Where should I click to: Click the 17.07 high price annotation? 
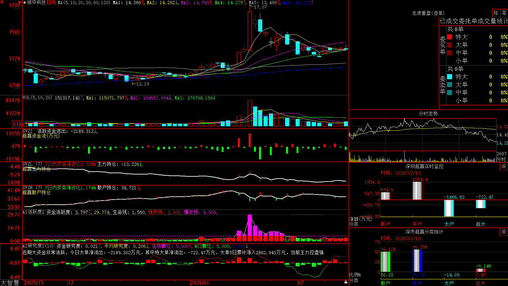pos(260,7)
